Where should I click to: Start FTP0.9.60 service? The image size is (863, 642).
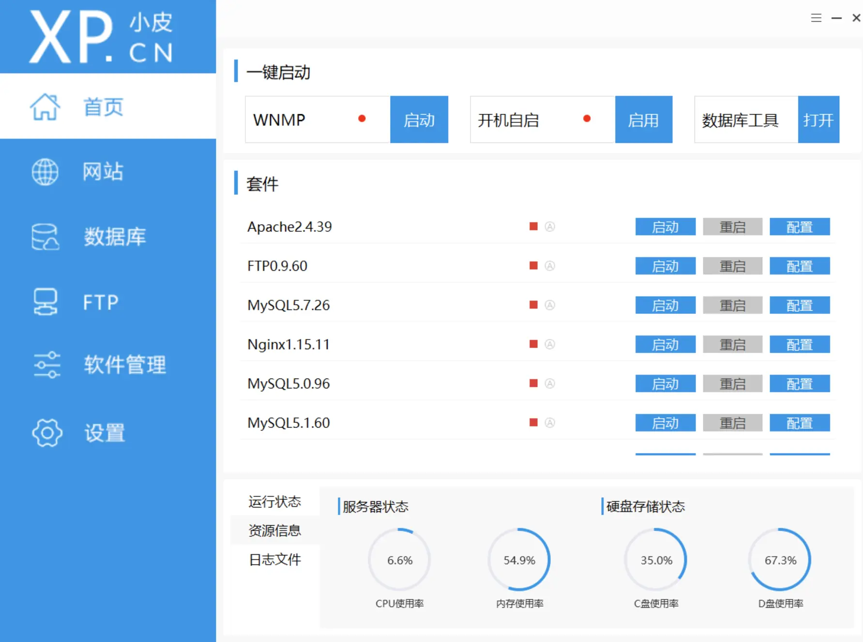(x=666, y=266)
